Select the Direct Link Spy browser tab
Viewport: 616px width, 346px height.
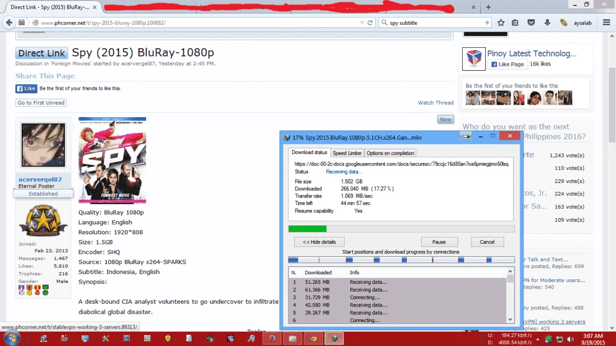point(50,7)
